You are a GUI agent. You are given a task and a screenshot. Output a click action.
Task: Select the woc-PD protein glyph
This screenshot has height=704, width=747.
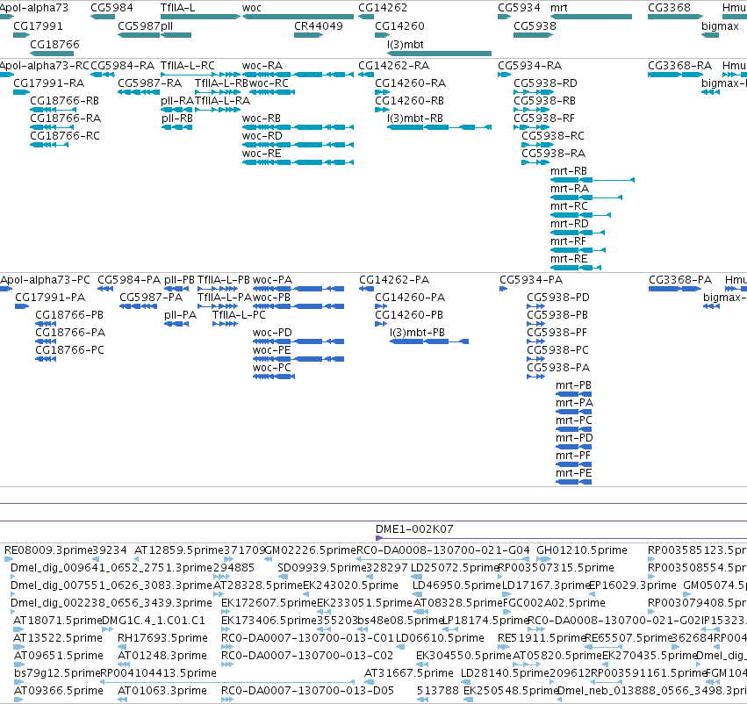[298, 341]
